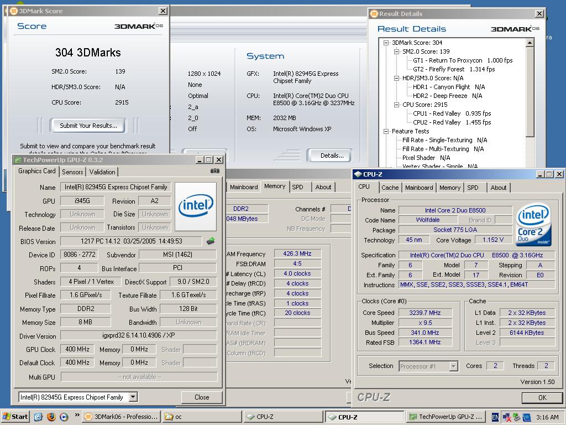Expand Quick Launch overflow chevron

(x=77, y=415)
